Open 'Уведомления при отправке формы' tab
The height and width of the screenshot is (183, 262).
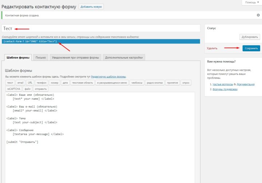(x=75, y=57)
